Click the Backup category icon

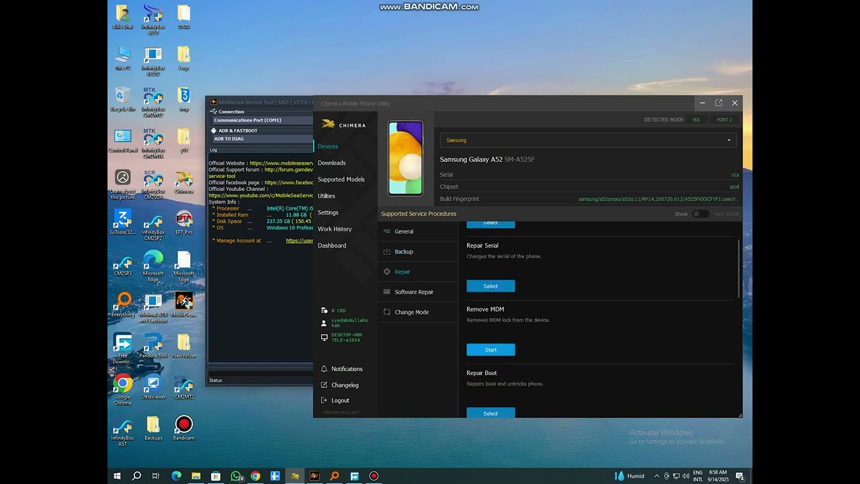pyautogui.click(x=387, y=251)
